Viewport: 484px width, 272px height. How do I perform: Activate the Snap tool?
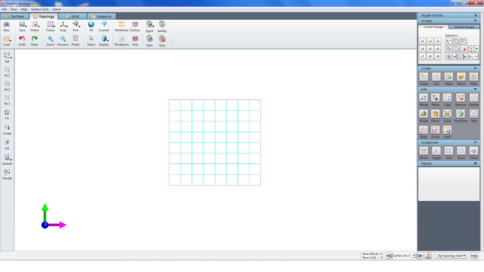tap(63, 25)
